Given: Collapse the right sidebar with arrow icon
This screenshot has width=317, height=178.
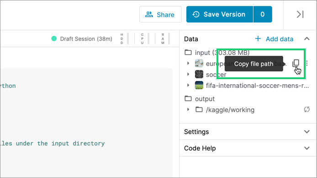Looking at the screenshot, I should coord(300,14).
